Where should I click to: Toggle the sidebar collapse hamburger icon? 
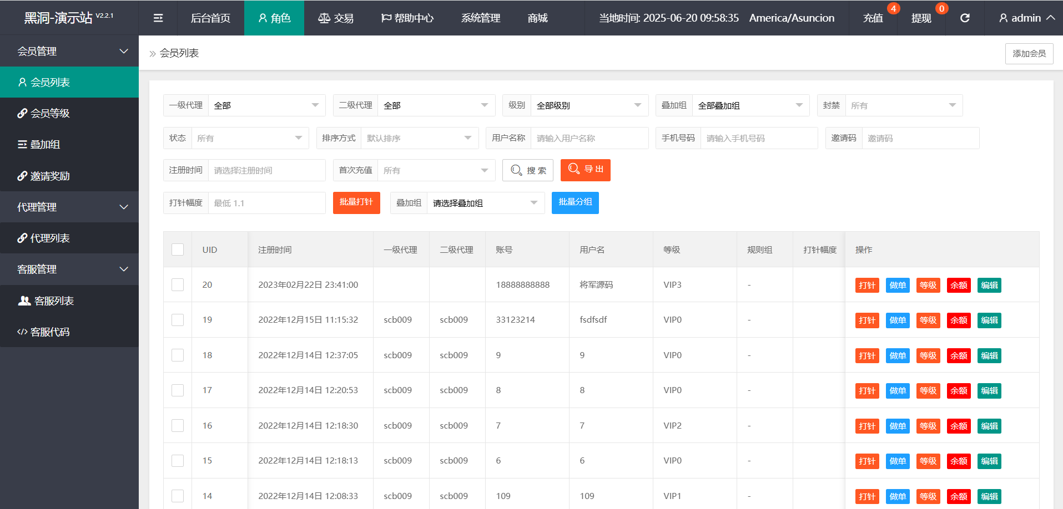tap(158, 18)
